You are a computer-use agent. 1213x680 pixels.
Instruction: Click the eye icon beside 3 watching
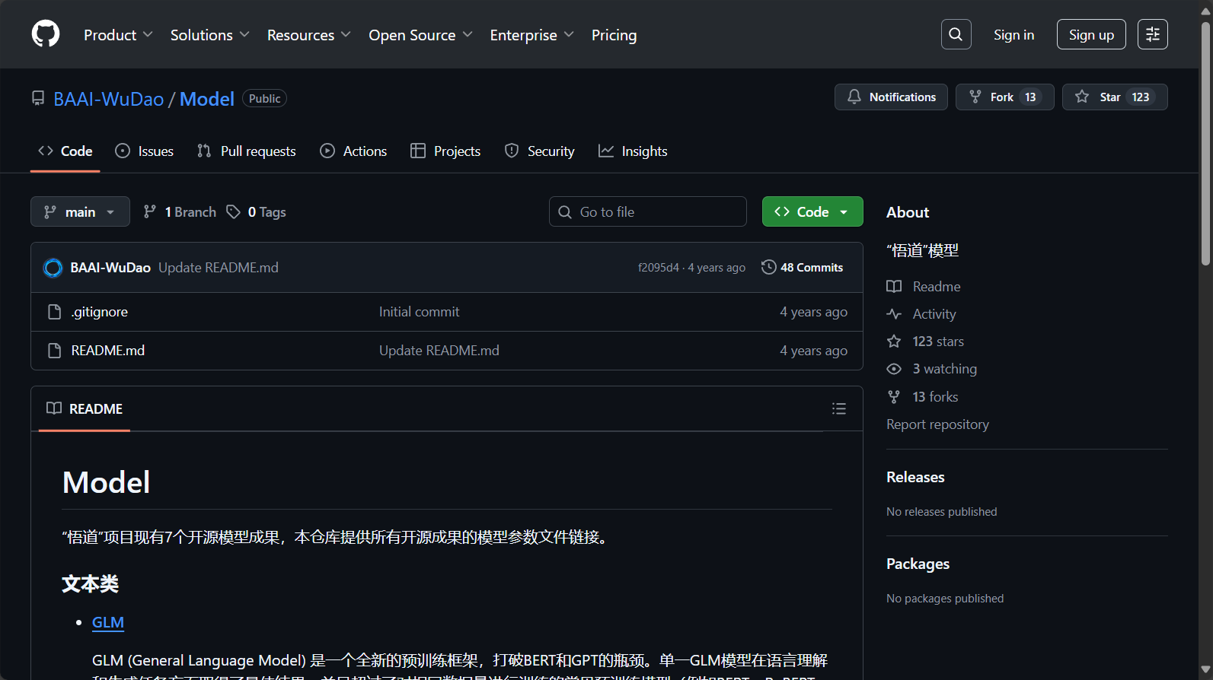(894, 369)
